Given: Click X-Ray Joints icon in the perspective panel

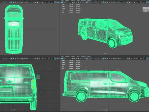Looking at the screenshot, I should pyautogui.click(x=132, y=2).
